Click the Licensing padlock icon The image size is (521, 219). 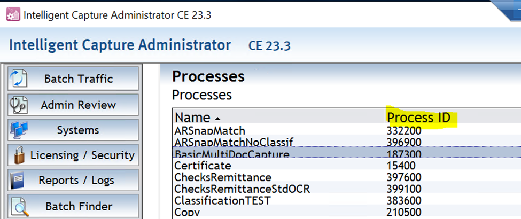click(20, 155)
